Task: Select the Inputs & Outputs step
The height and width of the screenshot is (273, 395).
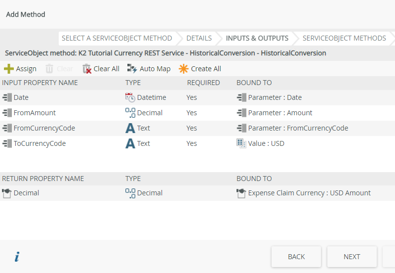Action: point(257,38)
